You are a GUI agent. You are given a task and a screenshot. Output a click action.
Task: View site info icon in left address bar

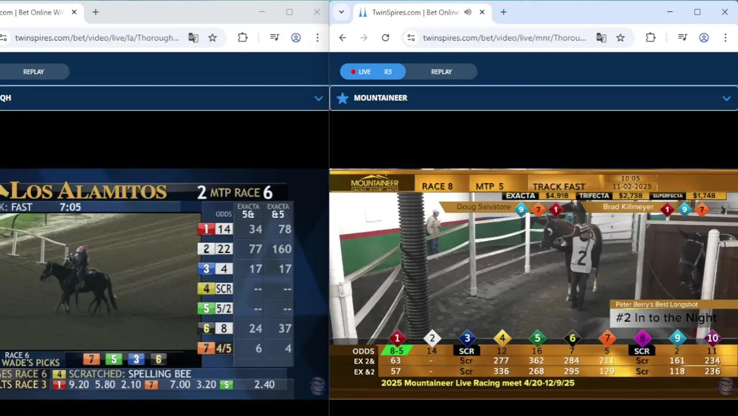pyautogui.click(x=3, y=38)
